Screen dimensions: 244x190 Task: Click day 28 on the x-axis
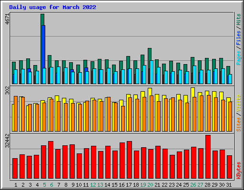coord(207,185)
